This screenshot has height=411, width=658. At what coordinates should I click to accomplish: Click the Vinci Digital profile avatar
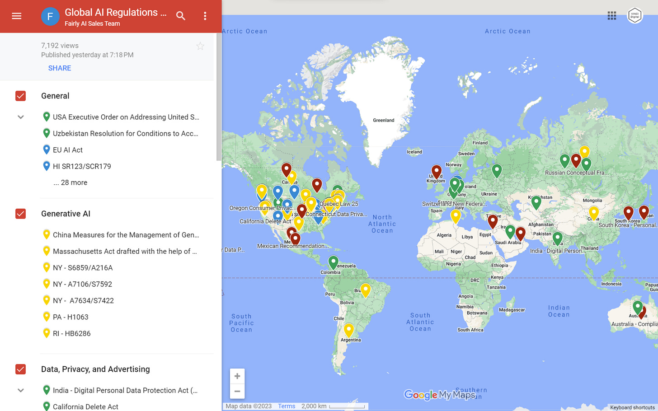click(634, 16)
